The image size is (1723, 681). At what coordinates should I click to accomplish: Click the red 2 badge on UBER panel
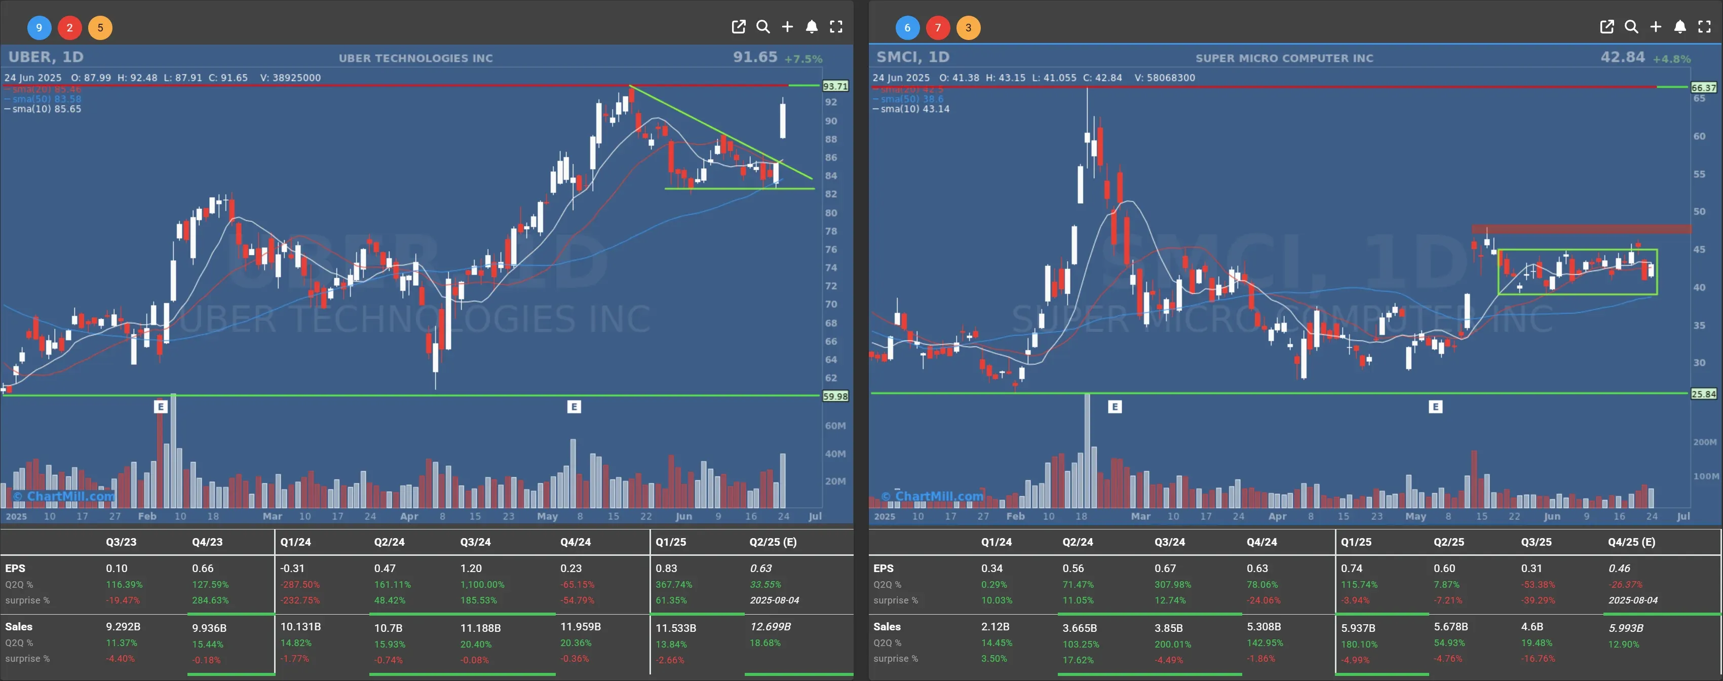pyautogui.click(x=69, y=27)
